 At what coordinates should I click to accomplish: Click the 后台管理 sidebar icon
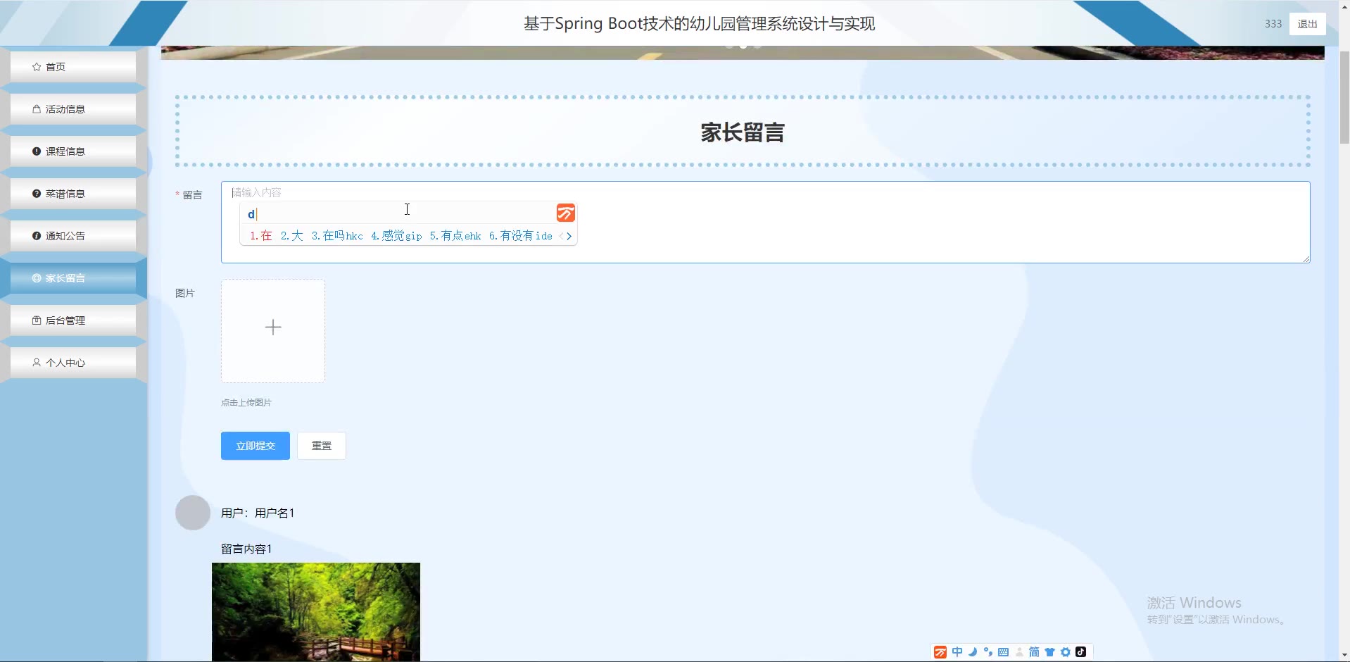click(37, 320)
